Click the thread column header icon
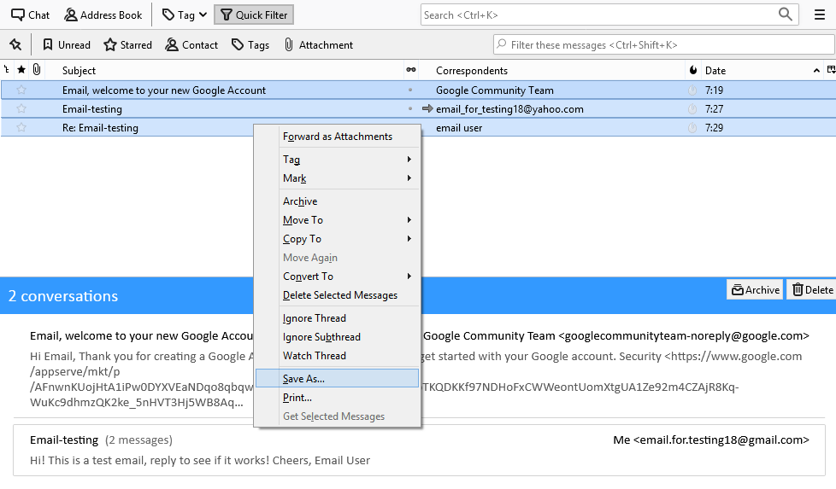The width and height of the screenshot is (836, 489). (8, 70)
